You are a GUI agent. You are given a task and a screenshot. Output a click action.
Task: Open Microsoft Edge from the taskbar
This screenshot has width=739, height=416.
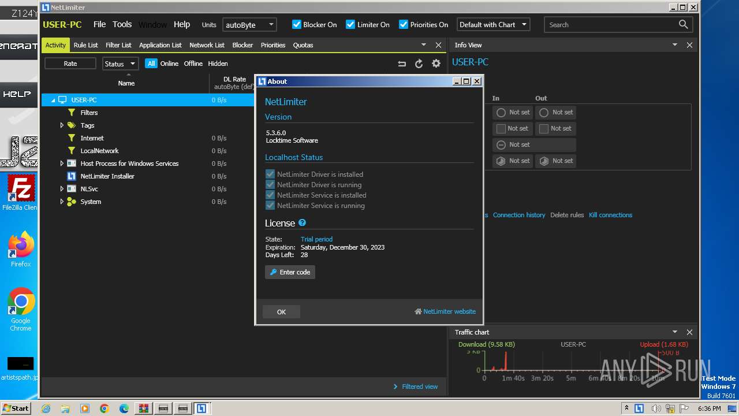click(124, 408)
